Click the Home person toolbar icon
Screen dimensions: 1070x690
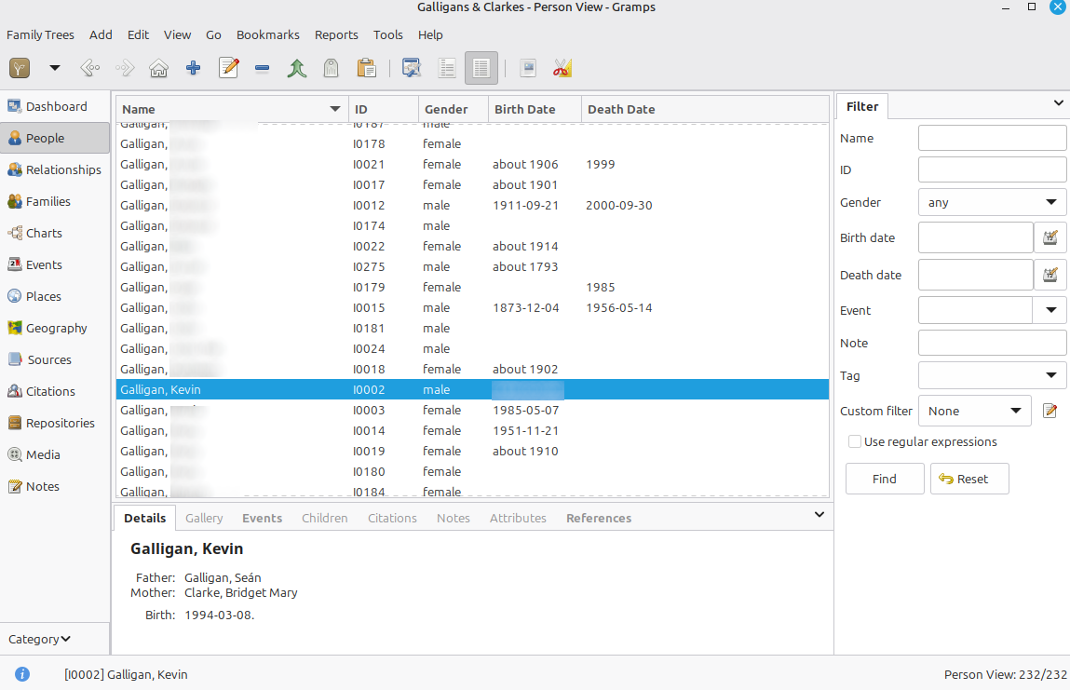[x=159, y=68]
